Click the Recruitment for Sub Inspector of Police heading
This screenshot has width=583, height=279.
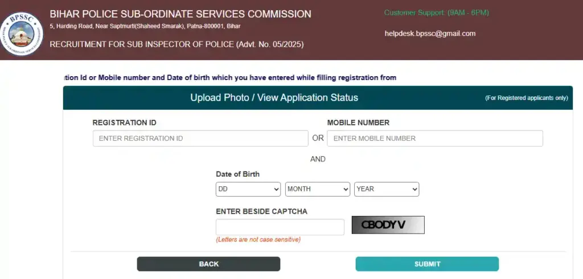176,44
